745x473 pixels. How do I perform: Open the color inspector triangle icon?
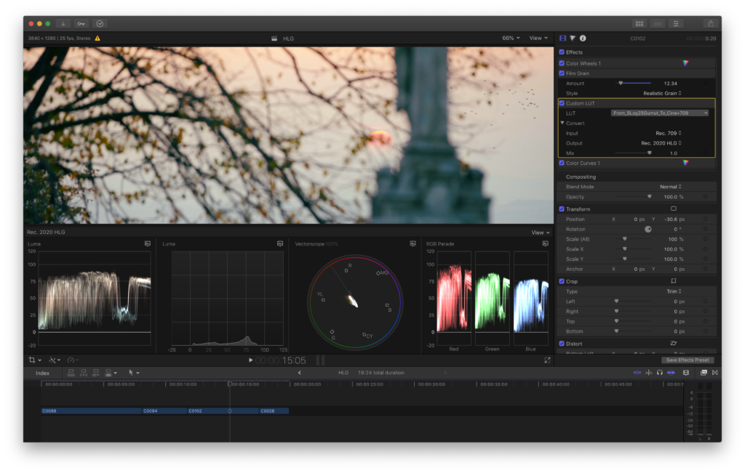[573, 39]
